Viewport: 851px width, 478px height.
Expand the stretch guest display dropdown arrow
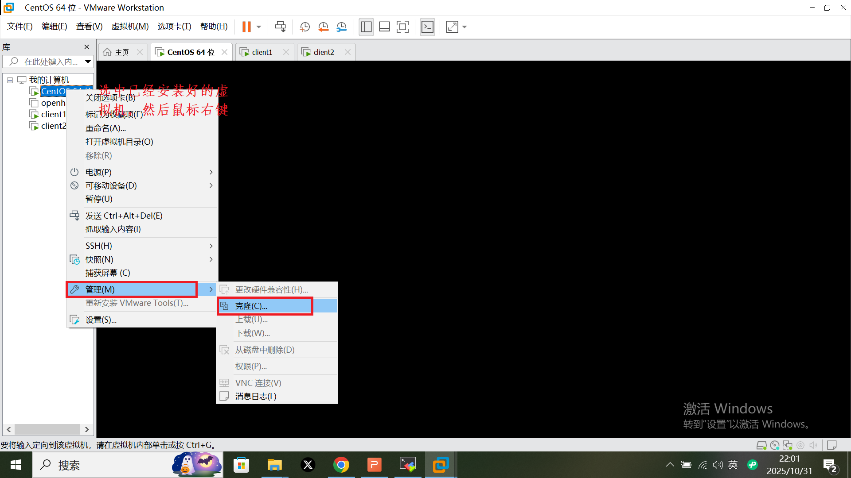coord(465,27)
